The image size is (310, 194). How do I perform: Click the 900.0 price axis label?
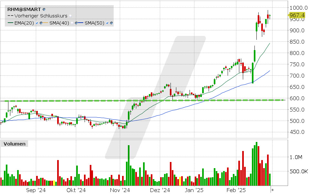[x=297, y=30]
